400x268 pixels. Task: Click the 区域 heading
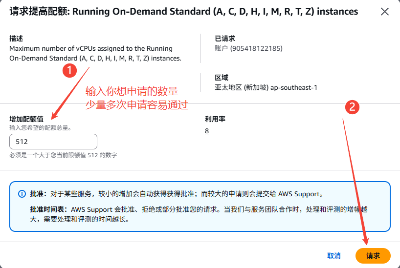222,78
